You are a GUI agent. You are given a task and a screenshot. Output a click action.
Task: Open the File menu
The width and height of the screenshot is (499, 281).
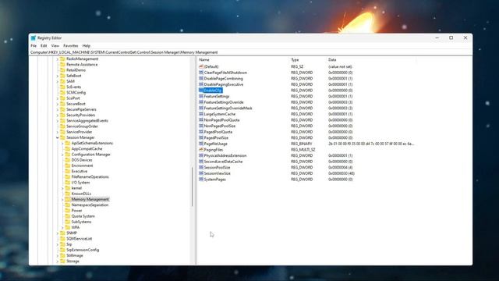(x=34, y=46)
